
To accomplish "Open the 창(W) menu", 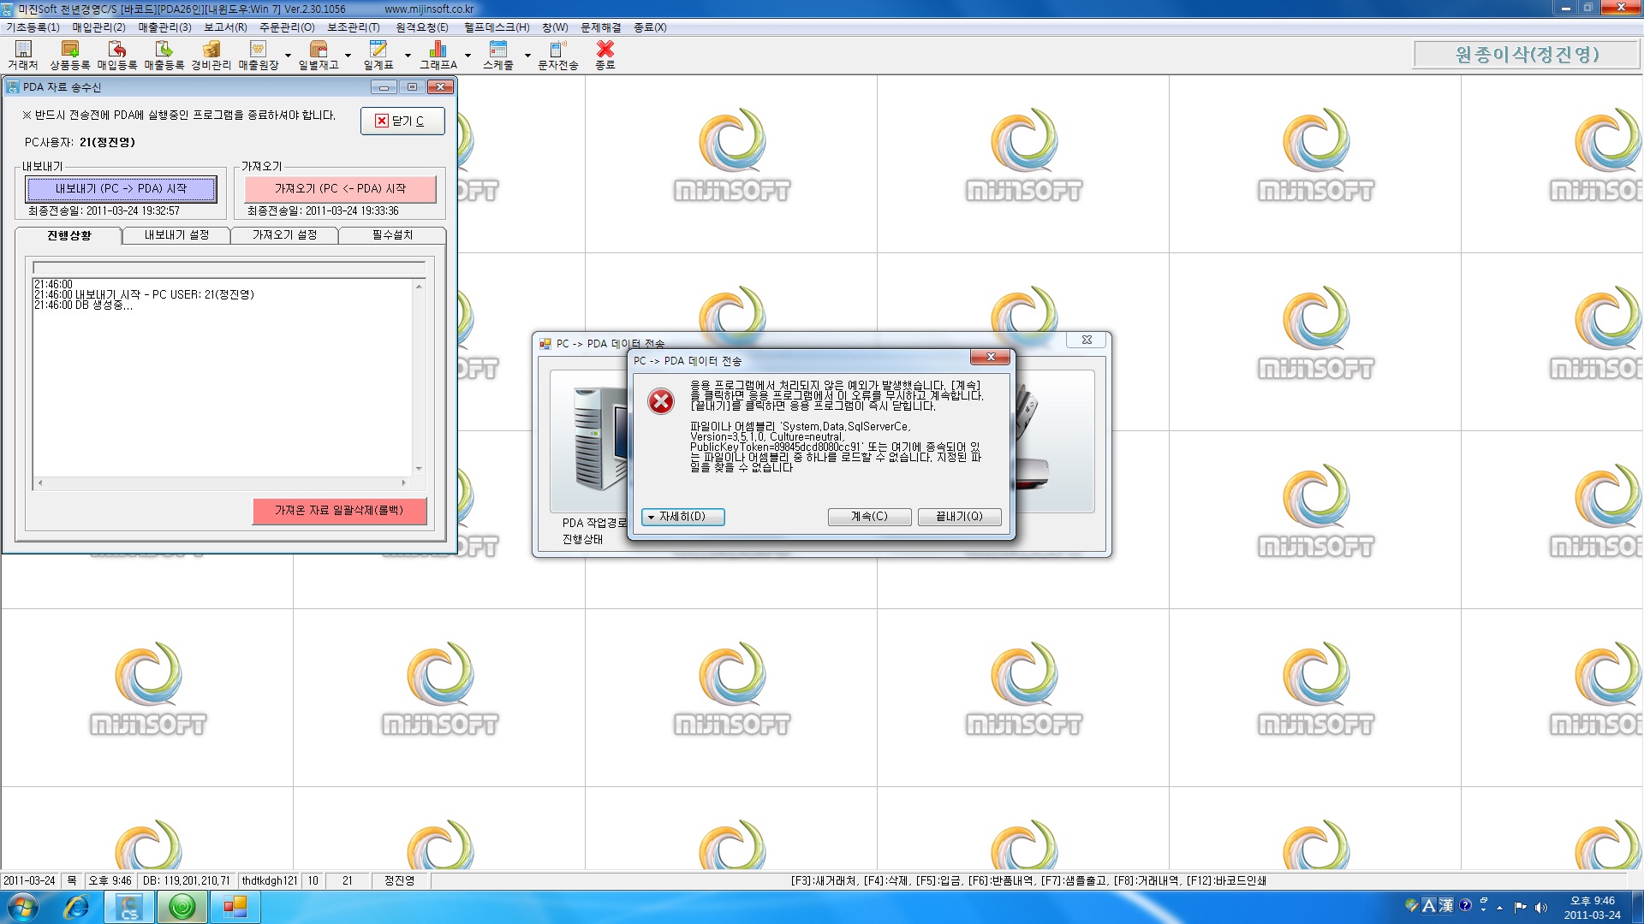I will coord(555,27).
